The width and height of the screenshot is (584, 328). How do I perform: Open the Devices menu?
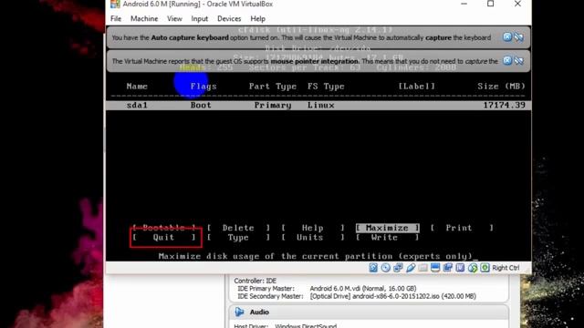point(229,18)
